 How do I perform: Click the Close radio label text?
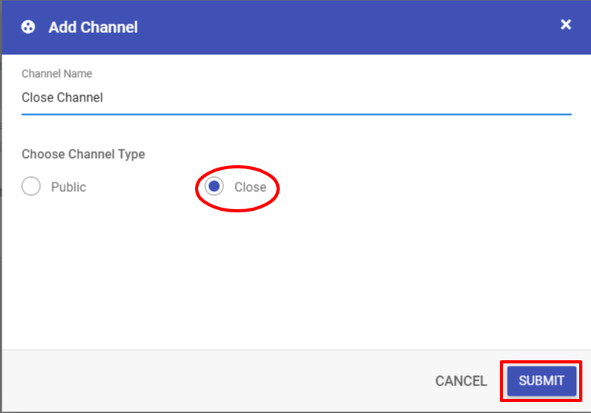click(250, 187)
